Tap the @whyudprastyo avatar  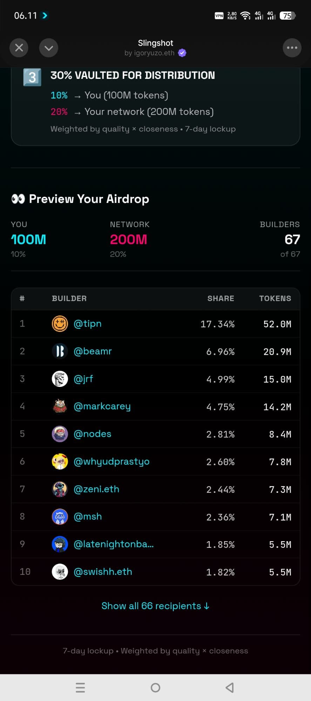pos(60,462)
